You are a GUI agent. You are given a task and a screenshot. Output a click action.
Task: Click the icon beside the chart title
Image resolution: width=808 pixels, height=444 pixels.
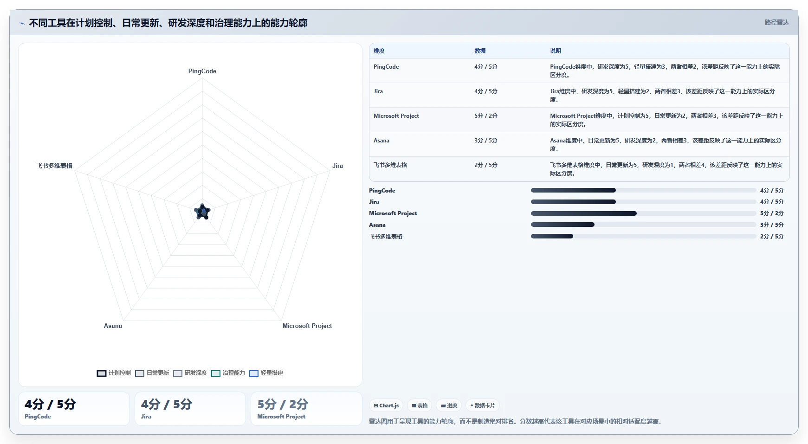pos(22,23)
